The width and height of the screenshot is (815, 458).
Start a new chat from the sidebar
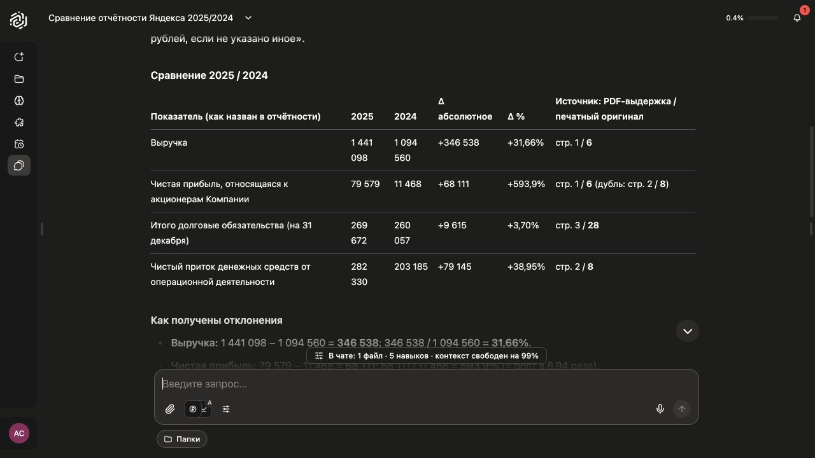pos(19,57)
